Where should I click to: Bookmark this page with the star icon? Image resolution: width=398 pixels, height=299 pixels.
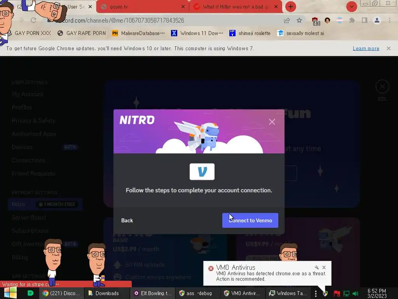(299, 20)
